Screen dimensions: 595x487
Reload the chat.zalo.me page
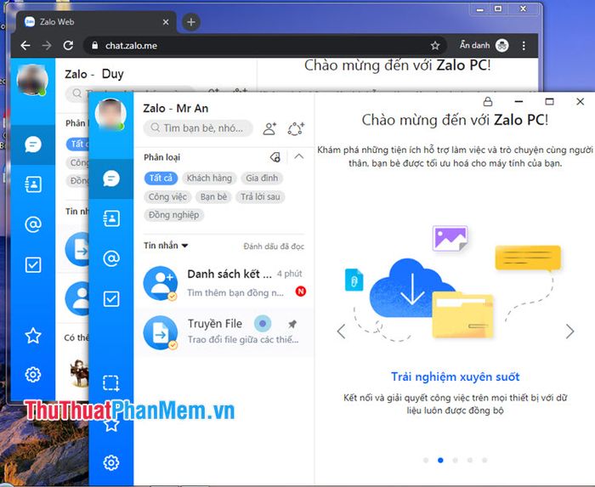[x=68, y=46]
